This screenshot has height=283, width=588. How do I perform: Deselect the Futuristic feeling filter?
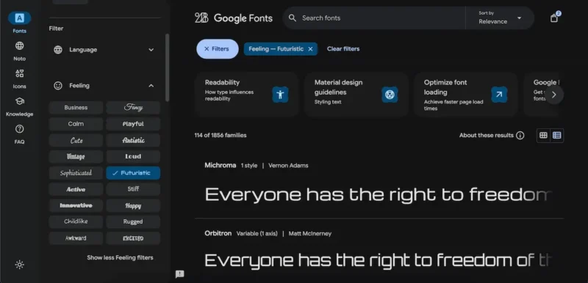133,173
